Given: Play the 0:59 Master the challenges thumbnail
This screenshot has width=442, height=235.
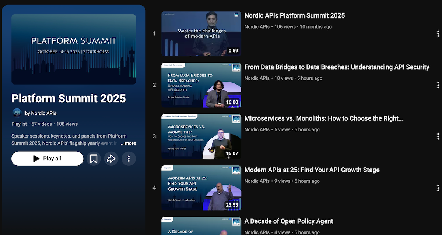Looking at the screenshot, I should coord(201,34).
